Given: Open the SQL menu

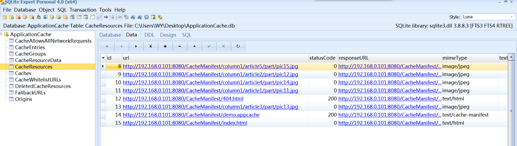Looking at the screenshot, I should (62, 10).
